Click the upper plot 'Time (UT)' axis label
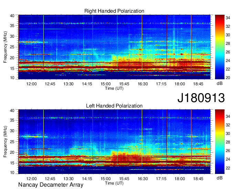The image size is (234, 189). coord(114,88)
